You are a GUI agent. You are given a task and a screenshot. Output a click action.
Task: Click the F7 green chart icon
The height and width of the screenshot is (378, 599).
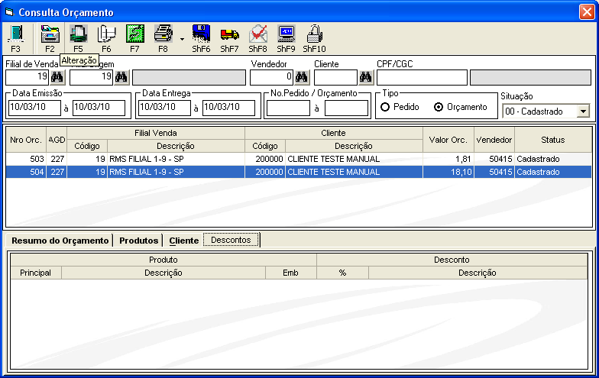pyautogui.click(x=134, y=34)
